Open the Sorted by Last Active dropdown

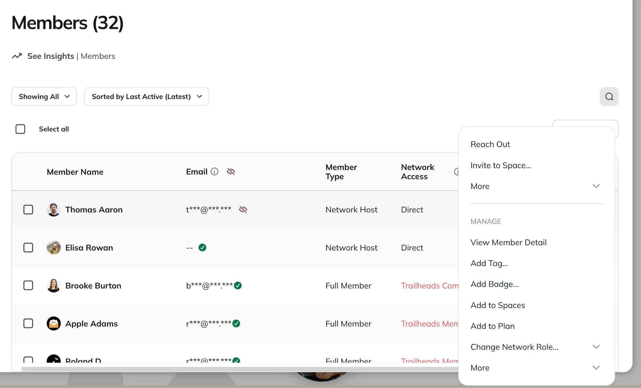pyautogui.click(x=146, y=96)
